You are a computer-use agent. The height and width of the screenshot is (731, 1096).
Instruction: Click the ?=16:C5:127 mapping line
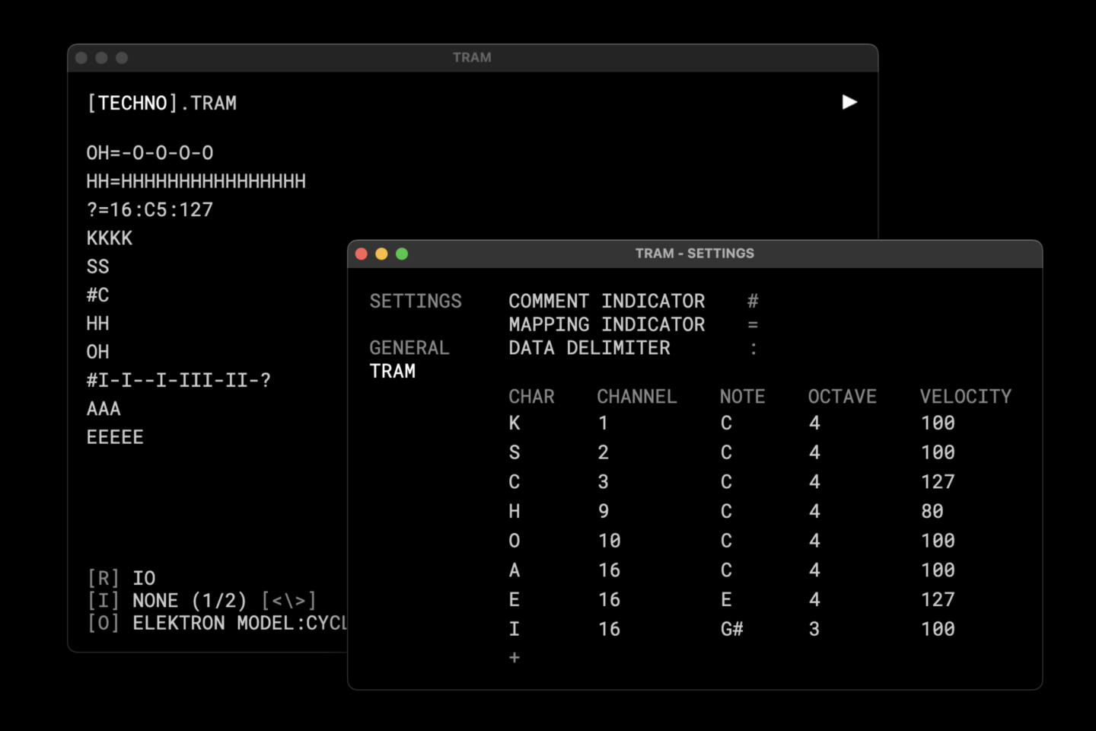[150, 210]
